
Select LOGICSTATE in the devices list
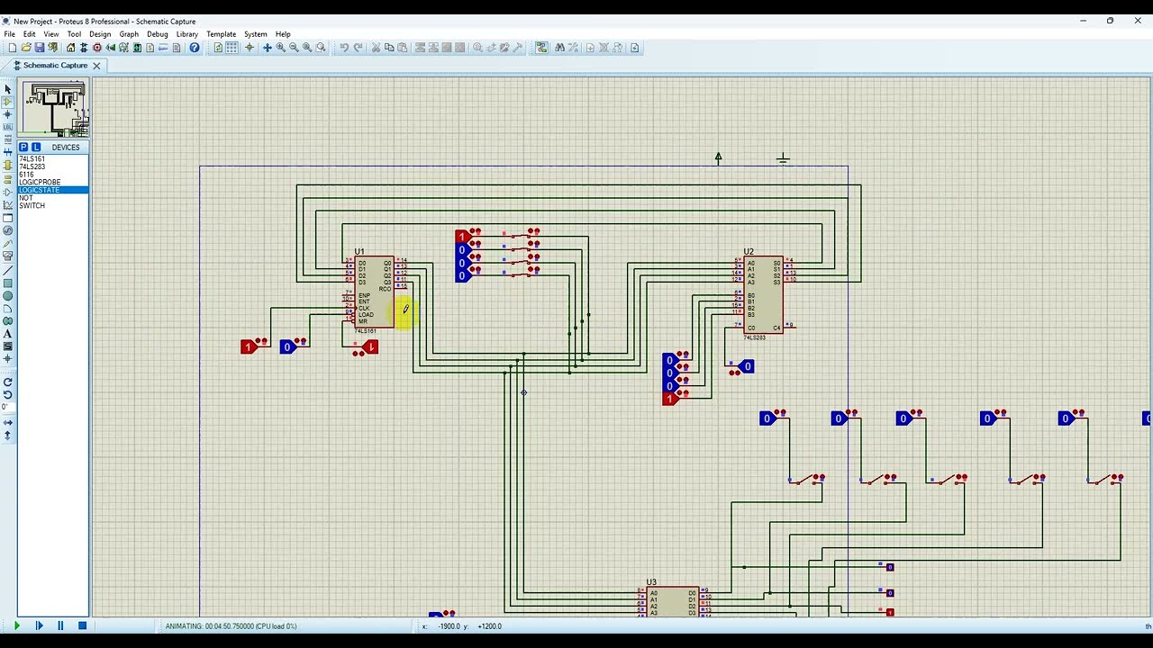click(53, 190)
